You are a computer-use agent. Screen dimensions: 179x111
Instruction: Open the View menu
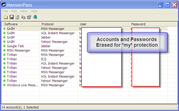24,11
